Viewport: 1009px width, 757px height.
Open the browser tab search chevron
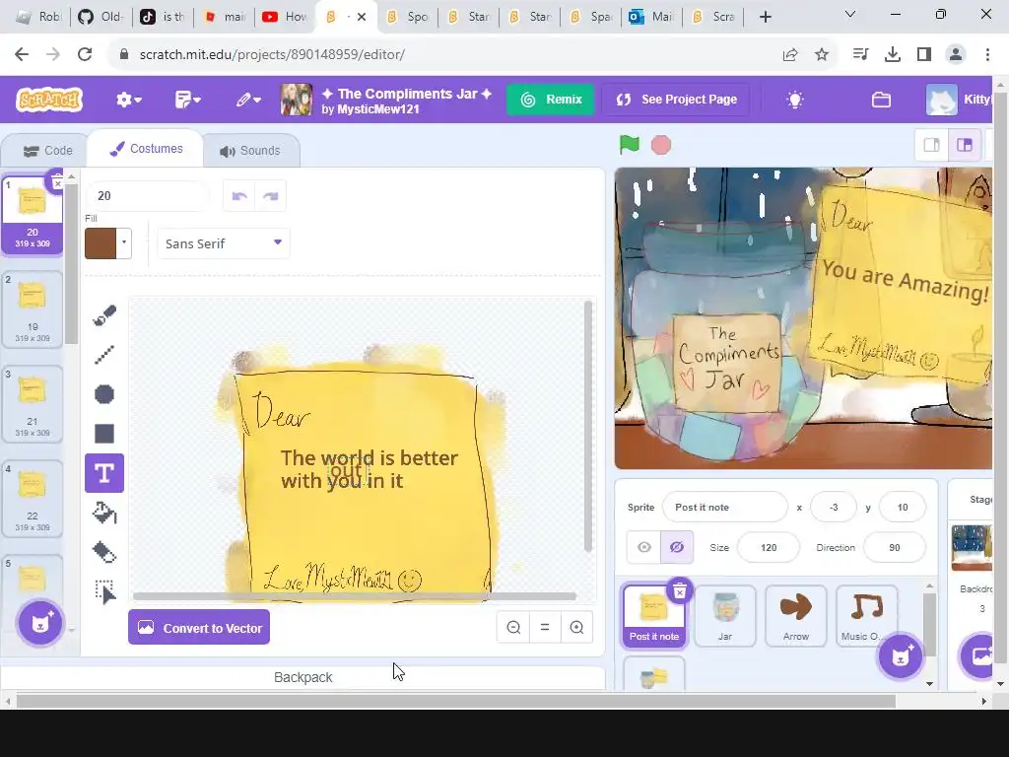(850, 15)
